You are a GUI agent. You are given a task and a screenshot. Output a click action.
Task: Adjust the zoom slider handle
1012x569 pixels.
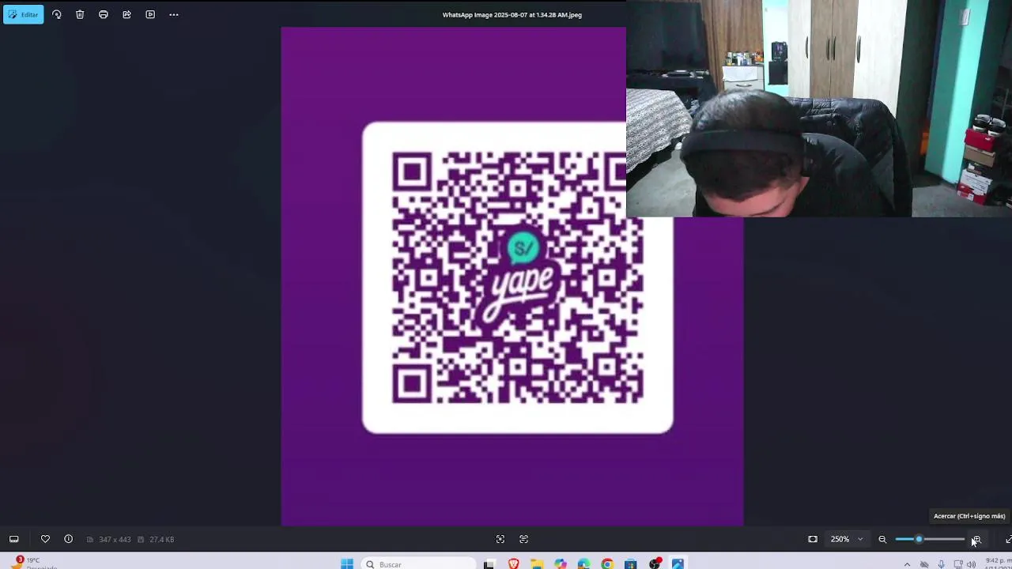[919, 539]
